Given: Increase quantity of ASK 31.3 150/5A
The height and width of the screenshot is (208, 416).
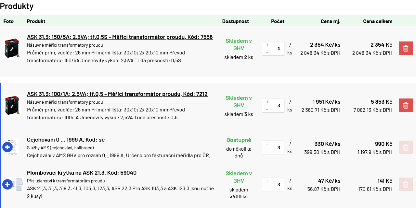Looking at the screenshot, I should 267,45.
